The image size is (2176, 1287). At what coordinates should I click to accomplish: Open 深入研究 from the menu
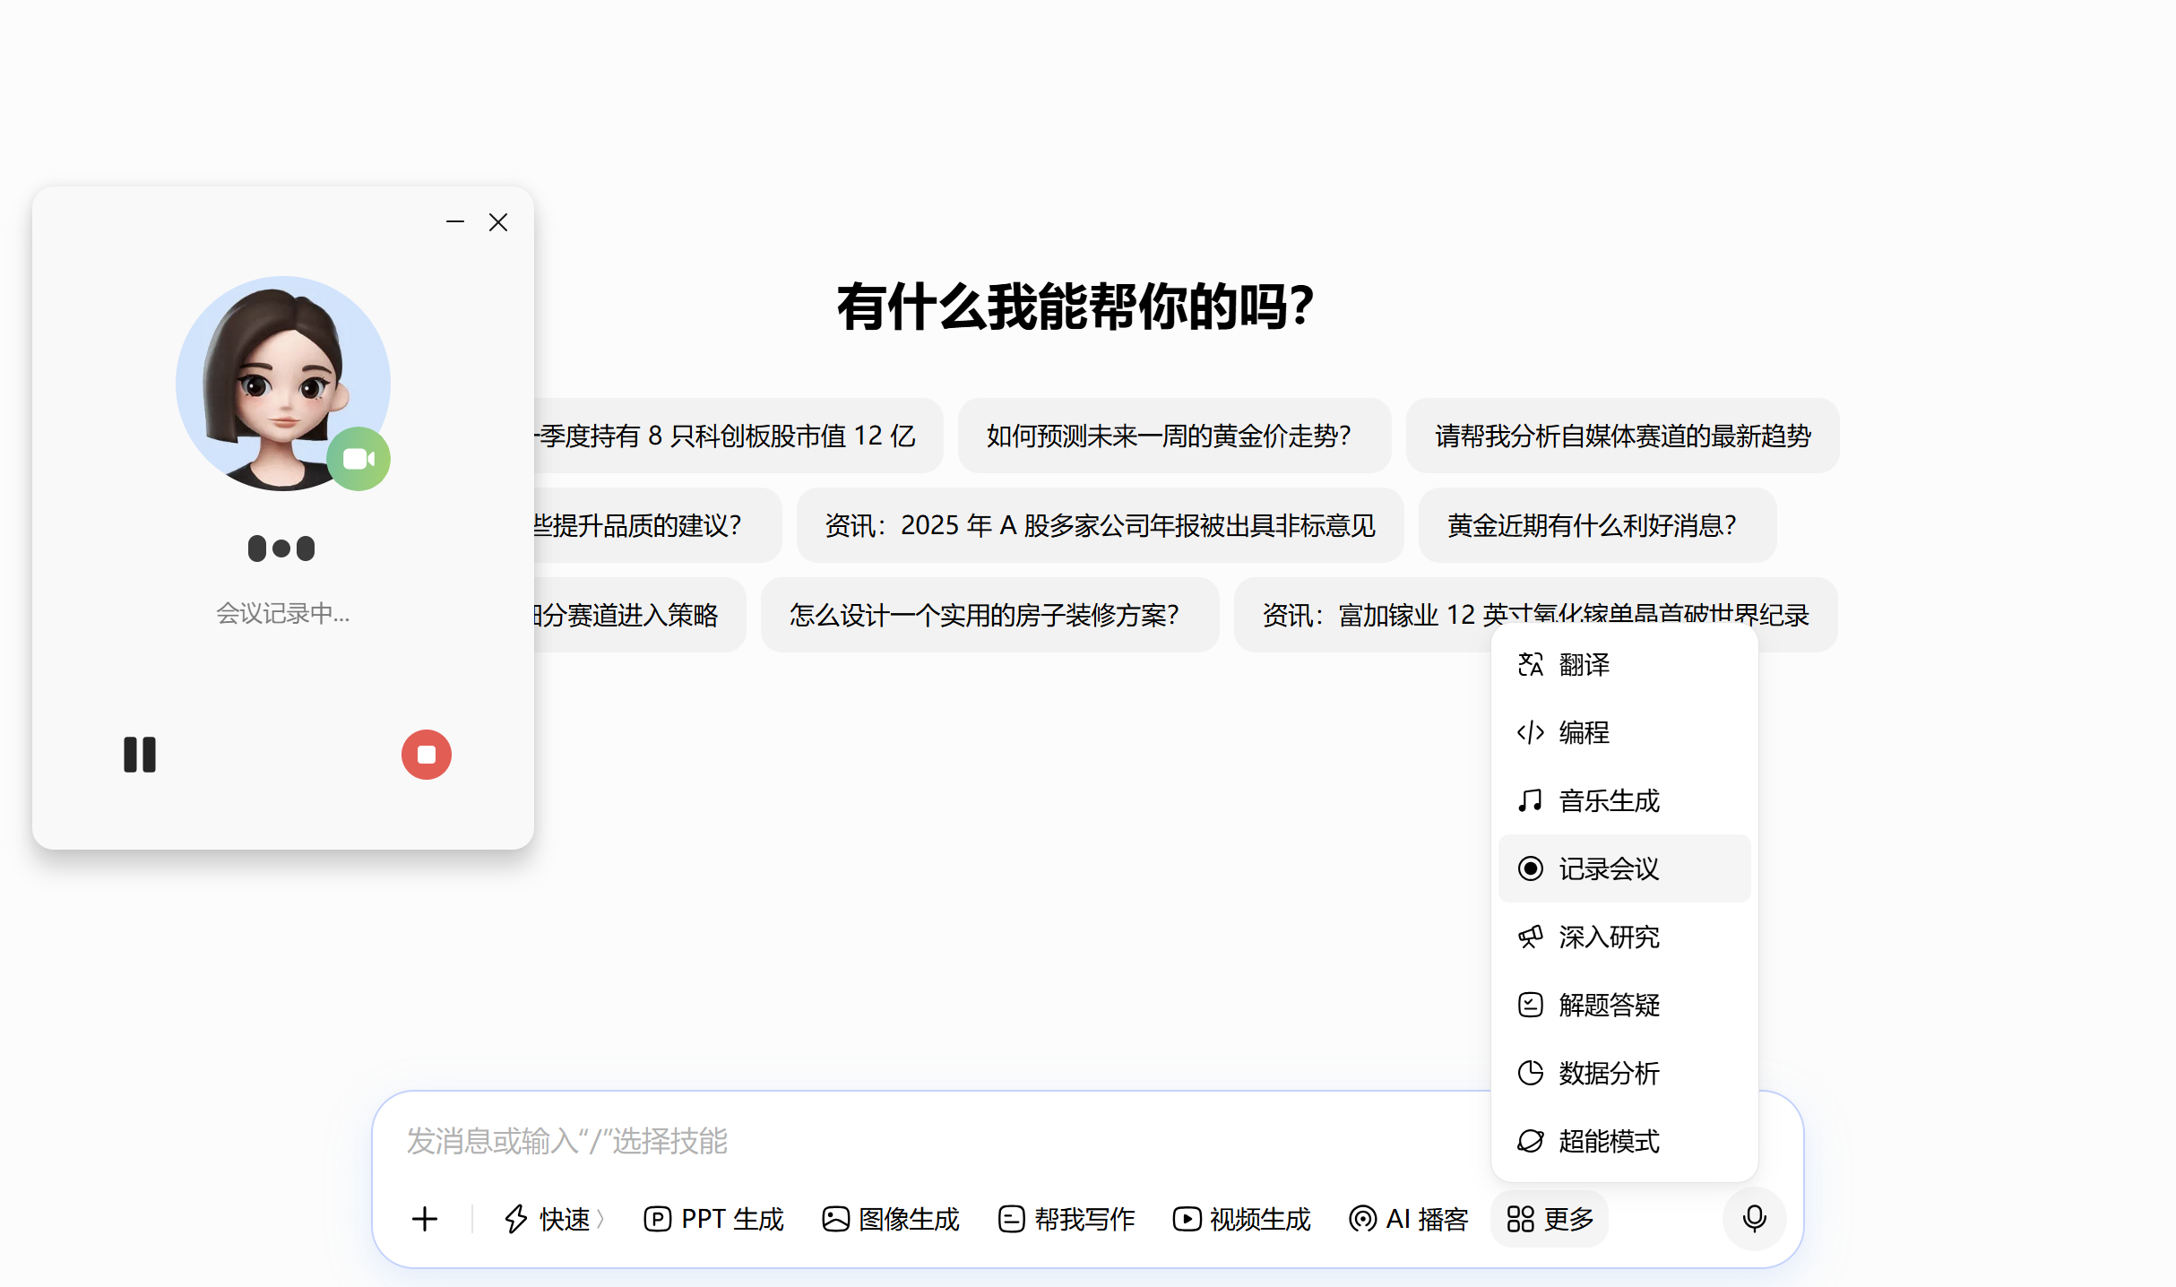[x=1609, y=937]
